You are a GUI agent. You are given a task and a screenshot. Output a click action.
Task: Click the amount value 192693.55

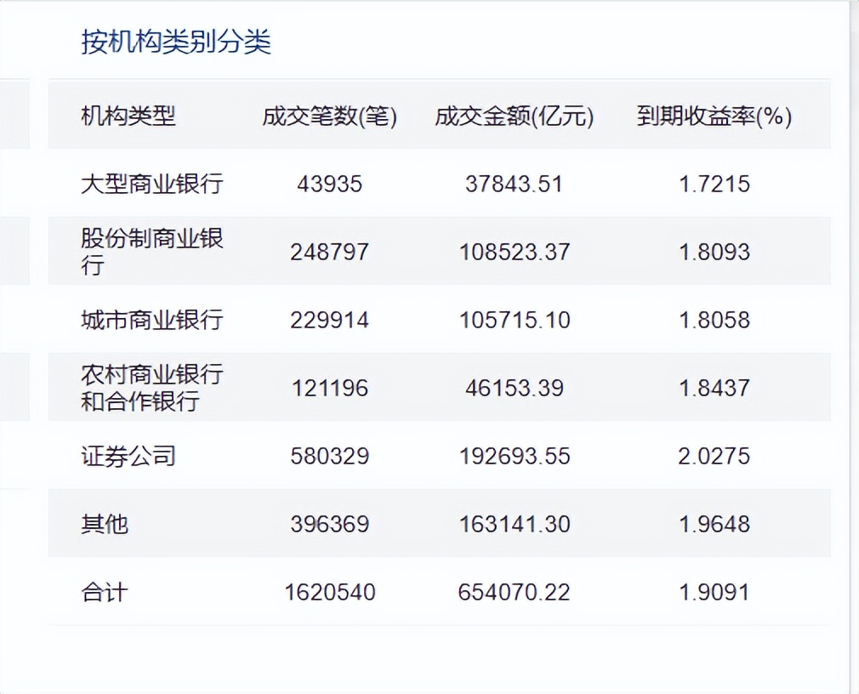click(x=514, y=456)
